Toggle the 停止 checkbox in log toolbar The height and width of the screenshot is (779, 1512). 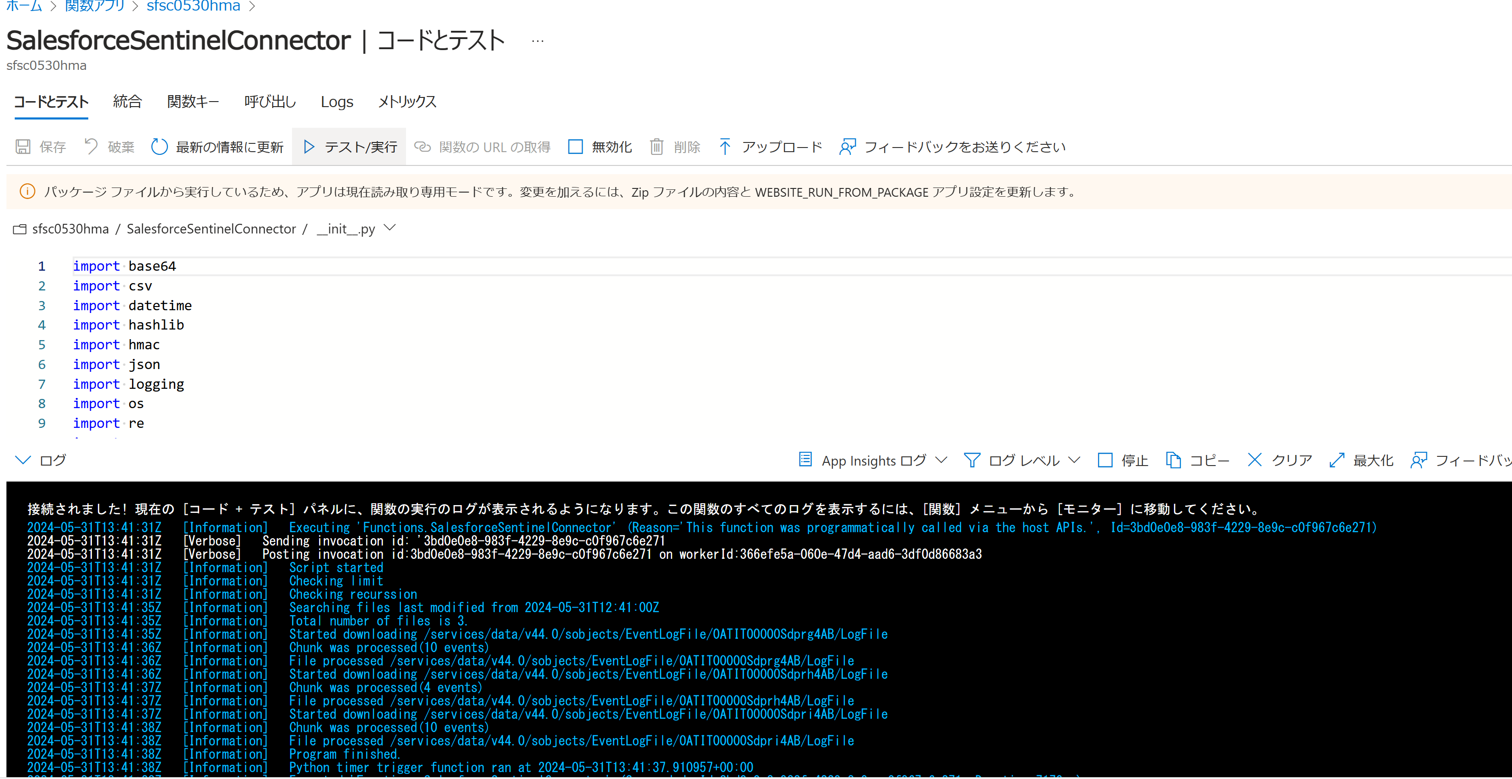click(x=1105, y=461)
